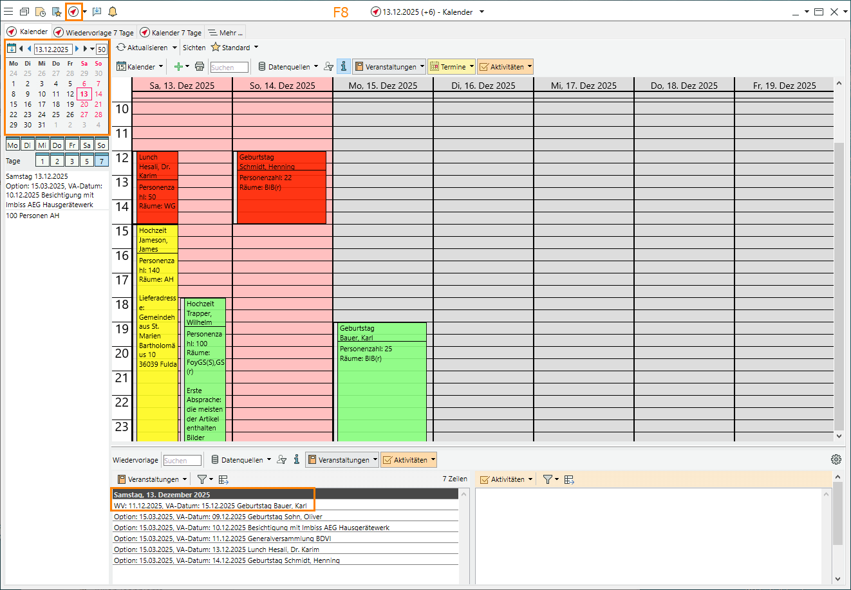Select December 20 in the mini calendar
This screenshot has height=590, width=851.
(x=84, y=104)
